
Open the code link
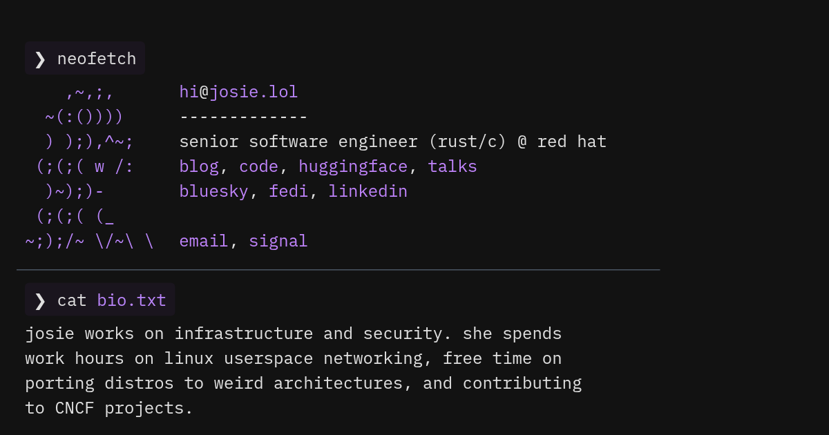258,166
